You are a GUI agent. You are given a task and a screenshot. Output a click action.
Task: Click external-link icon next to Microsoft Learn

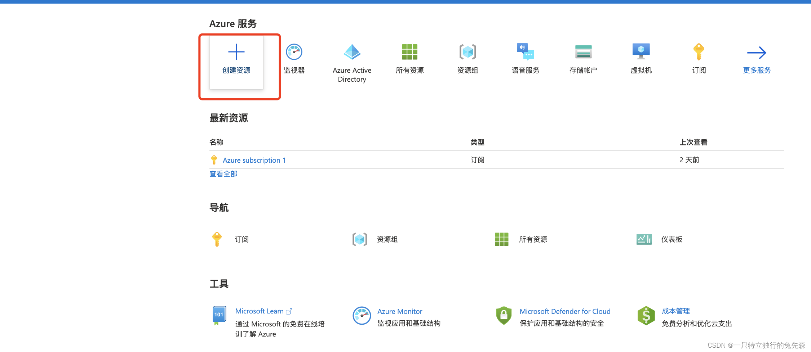289,311
